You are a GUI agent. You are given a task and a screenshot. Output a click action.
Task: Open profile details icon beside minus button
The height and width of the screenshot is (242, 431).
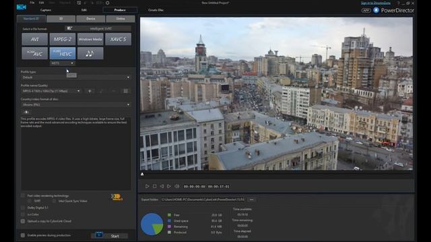coord(126,91)
